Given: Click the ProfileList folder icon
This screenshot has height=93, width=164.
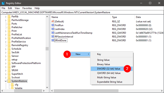Looking at the screenshot, I should tap(9, 34).
